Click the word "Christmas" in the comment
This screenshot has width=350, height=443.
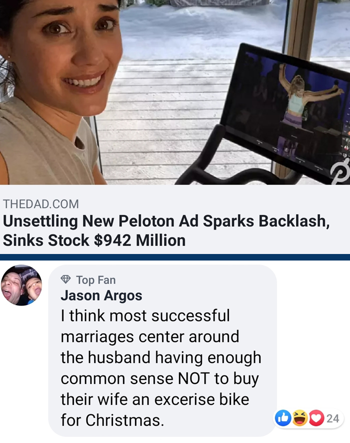click(124, 420)
